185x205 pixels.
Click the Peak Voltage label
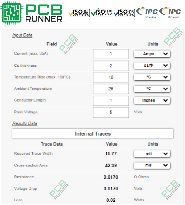click(26, 112)
